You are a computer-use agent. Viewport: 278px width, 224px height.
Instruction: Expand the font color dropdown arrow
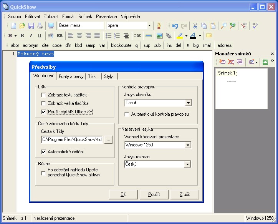200,36
